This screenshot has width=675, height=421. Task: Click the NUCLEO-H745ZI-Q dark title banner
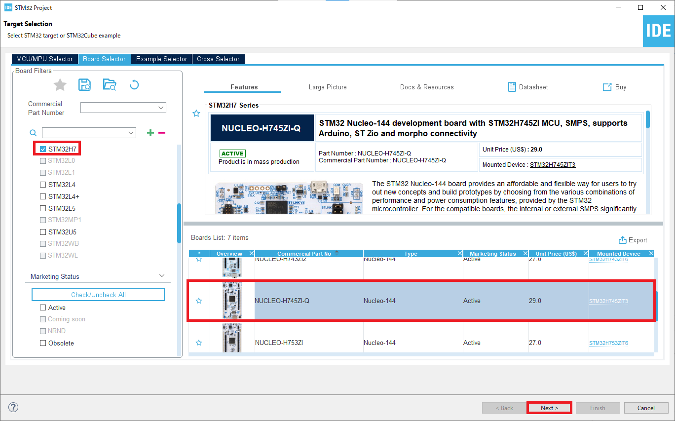click(262, 128)
